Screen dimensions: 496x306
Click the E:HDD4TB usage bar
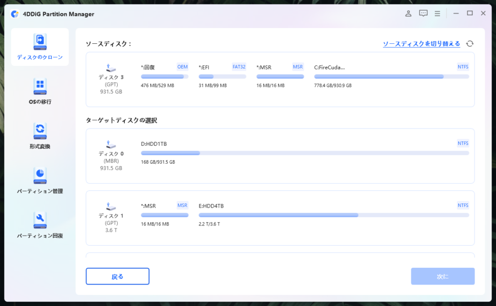click(334, 215)
